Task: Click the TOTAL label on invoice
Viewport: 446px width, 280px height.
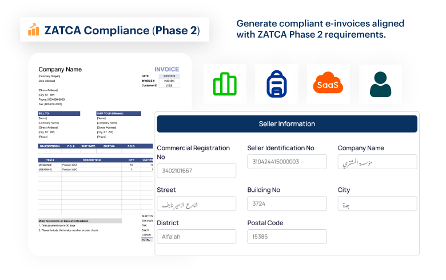Action: pos(146,239)
